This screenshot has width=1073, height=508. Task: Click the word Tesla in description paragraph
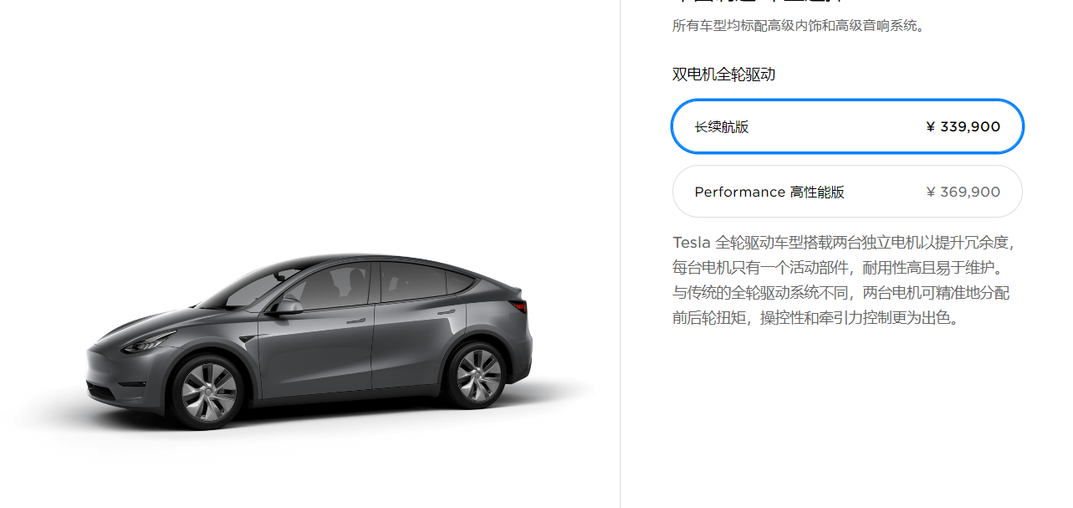coord(692,243)
